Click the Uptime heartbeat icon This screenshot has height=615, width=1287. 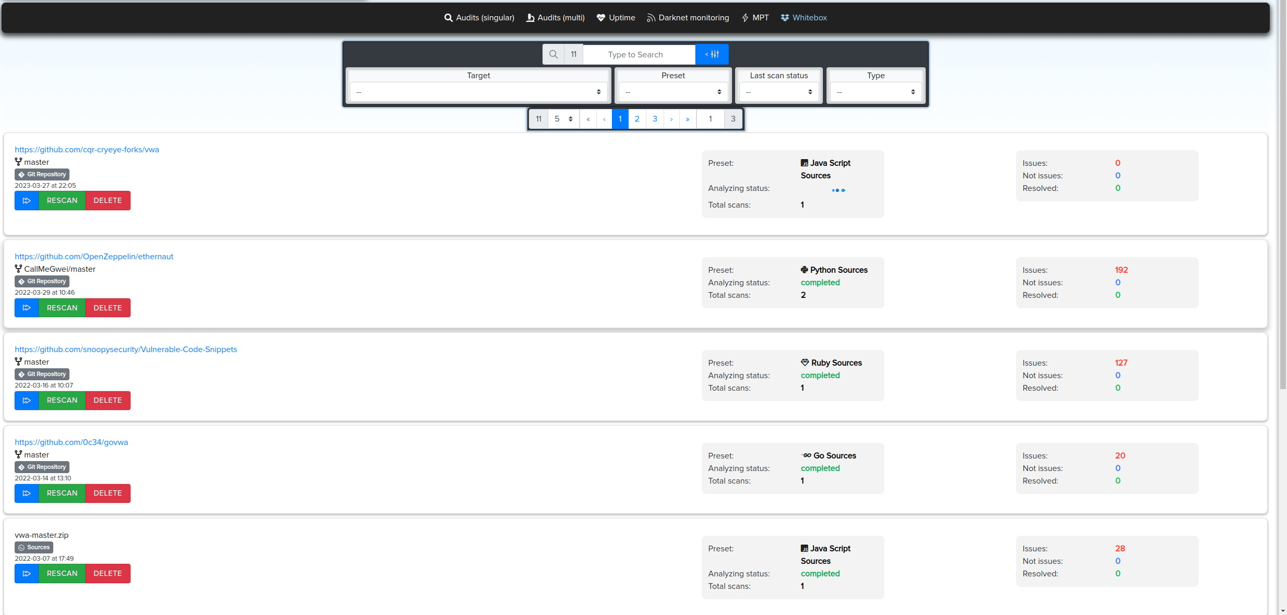click(601, 18)
